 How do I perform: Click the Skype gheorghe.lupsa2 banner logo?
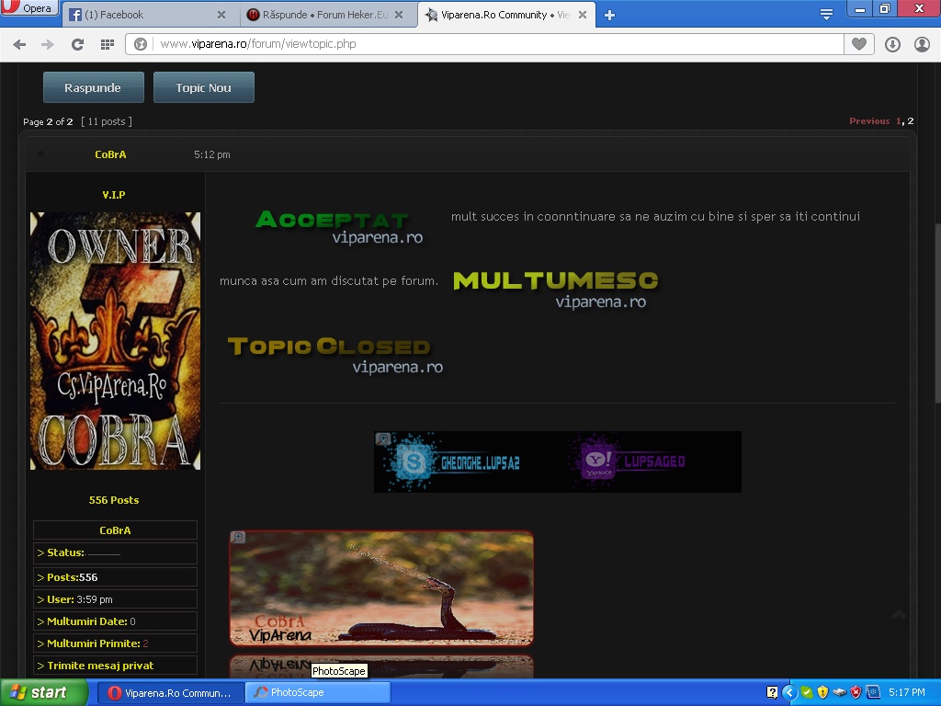coord(413,461)
